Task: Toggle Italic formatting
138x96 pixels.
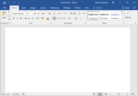Action: (x=17, y=18)
